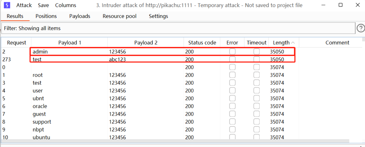This screenshot has height=147, width=365.
Task: Toggle Timeout checkbox in request 273 row
Action: tap(256, 59)
